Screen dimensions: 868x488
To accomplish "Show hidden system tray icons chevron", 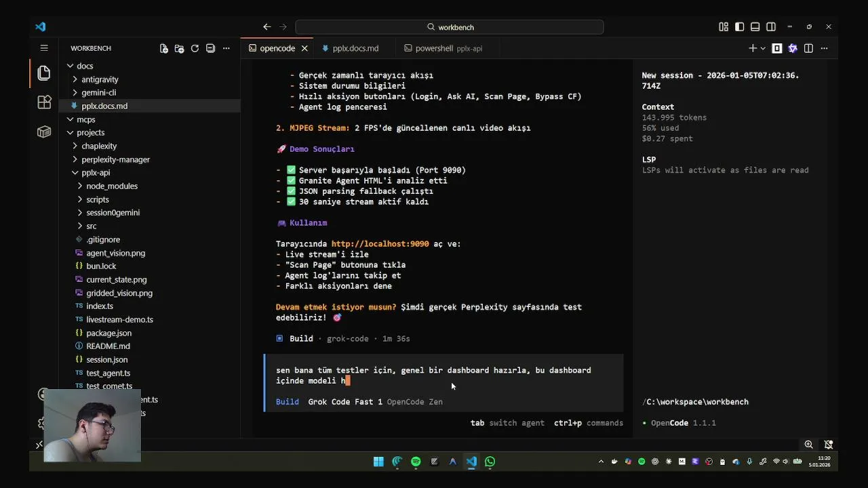I will coord(601,462).
